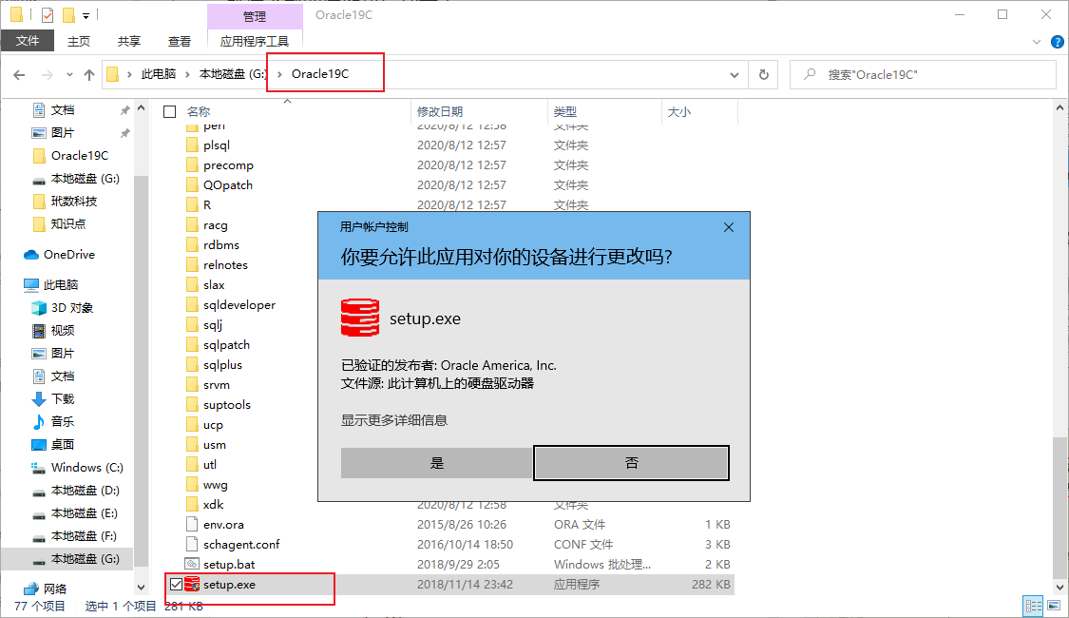Open the 文件 menu

point(28,41)
